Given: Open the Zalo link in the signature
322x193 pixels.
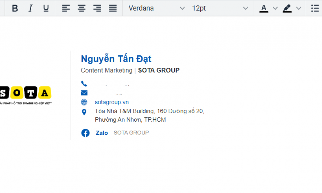Looking at the screenshot, I should [x=102, y=133].
